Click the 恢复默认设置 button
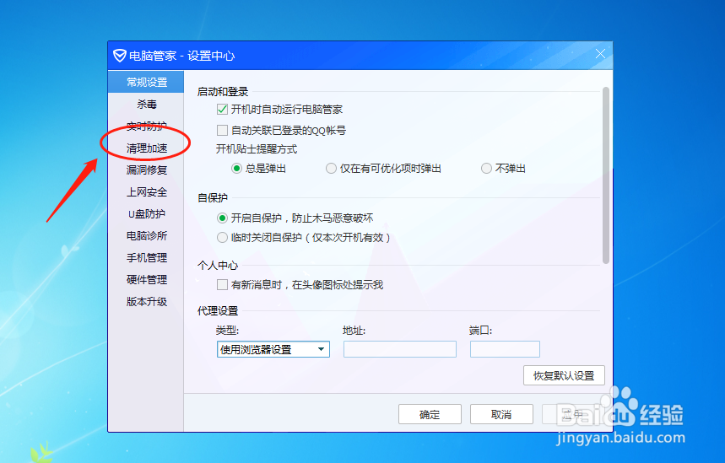 564,375
